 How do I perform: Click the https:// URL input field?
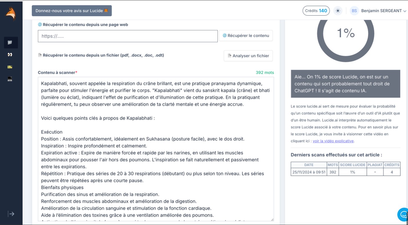click(x=128, y=36)
